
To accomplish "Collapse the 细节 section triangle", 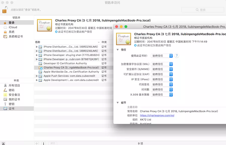I will click(118, 103).
